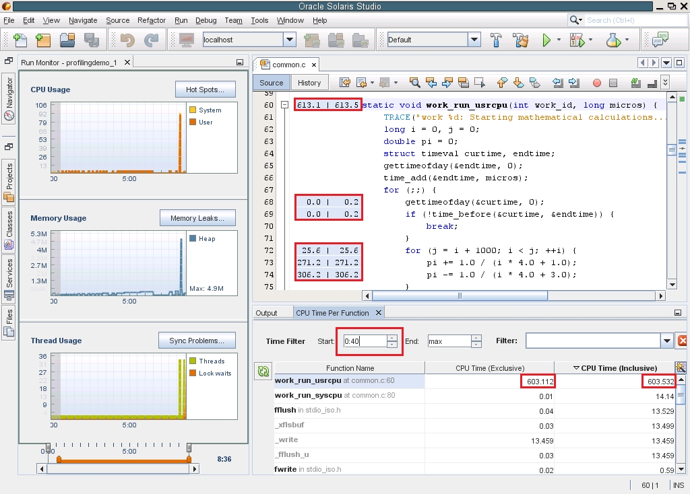Run the project with green play icon
The height and width of the screenshot is (494, 690).
coord(546,40)
